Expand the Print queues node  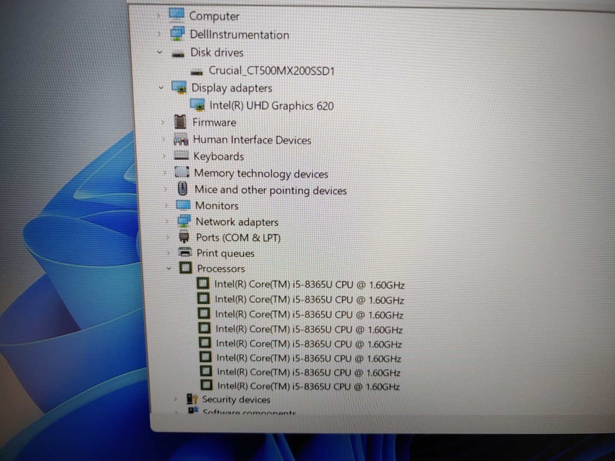169,253
